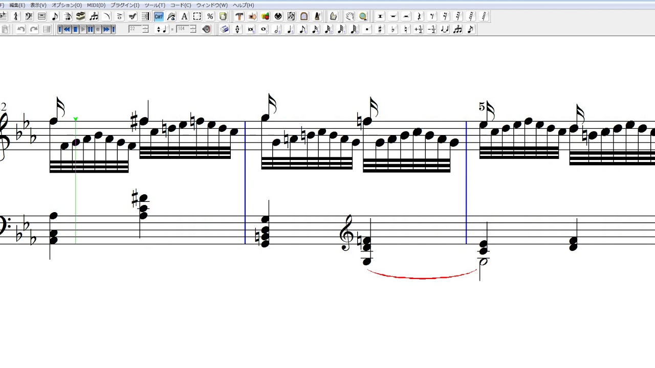This screenshot has width=655, height=368.
Task: Toggle the flat accidental
Action: [x=393, y=29]
